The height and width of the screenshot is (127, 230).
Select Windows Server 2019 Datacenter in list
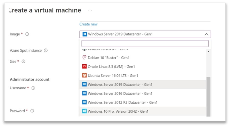(x=143, y=84)
